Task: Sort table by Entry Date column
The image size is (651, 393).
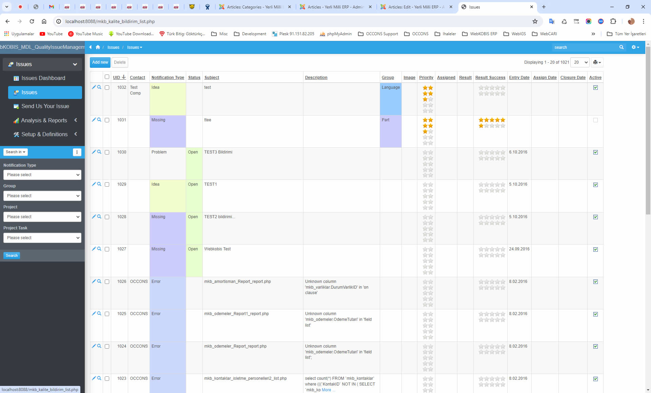Action: coord(519,78)
